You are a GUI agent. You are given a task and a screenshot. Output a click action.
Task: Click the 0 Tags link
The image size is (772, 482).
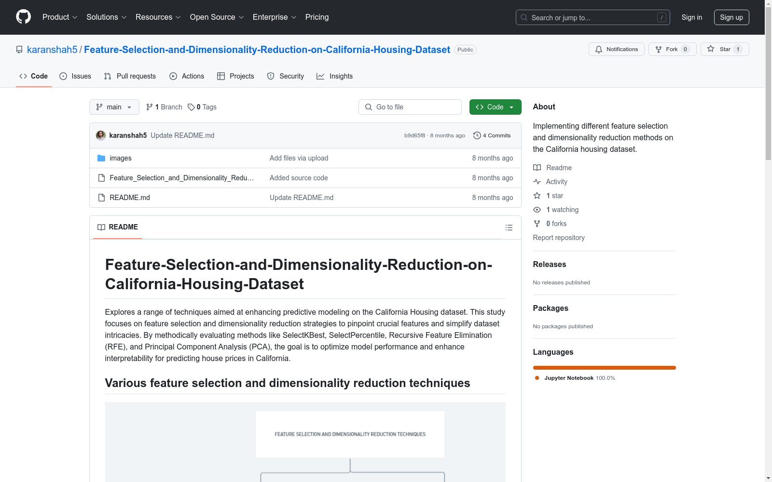202,107
